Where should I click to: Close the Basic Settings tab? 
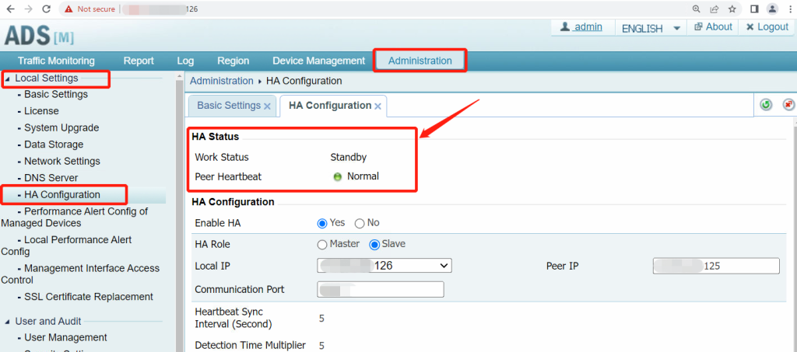268,106
